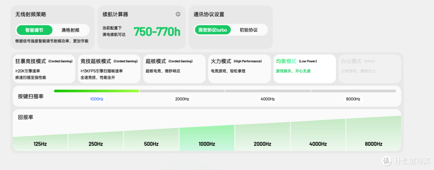The width and height of the screenshot is (434, 170).
Task: Click the 根据信号强度智能调节射频功率 description
Action: [x=52, y=41]
